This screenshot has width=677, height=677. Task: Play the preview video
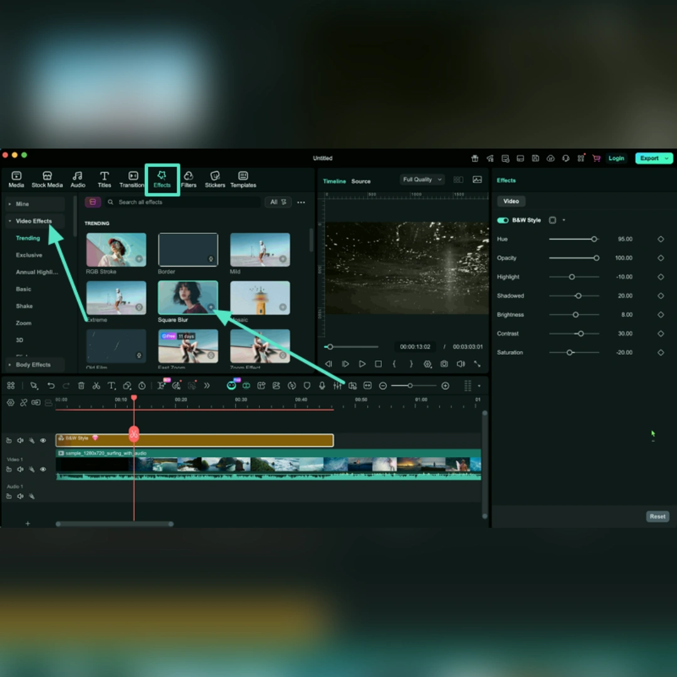(362, 364)
